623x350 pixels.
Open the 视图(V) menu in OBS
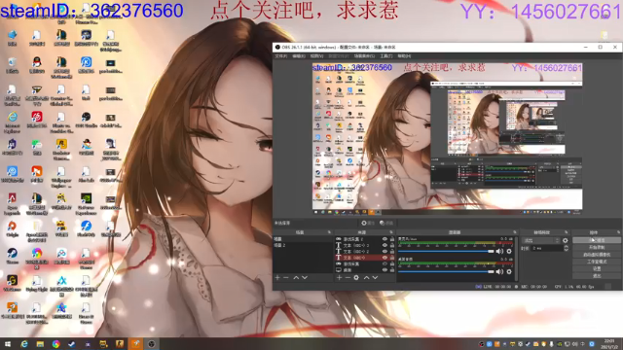click(316, 56)
